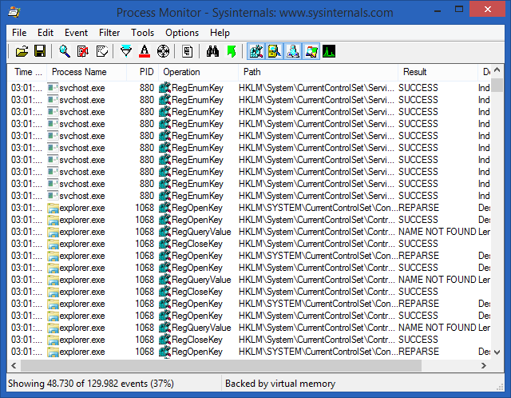511x398 pixels.
Task: Click the Process Name column header
Action: pyautogui.click(x=87, y=72)
